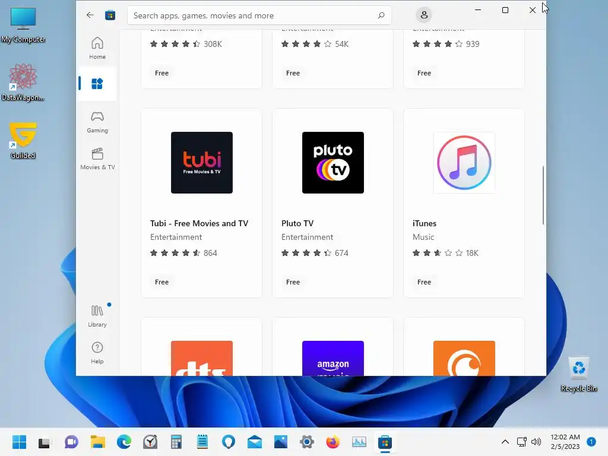Click Free on the 939 ratings card

424,73
